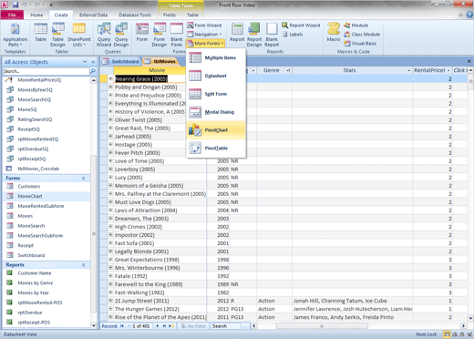Switch to Database Tools ribbon tab
Image resolution: width=474 pixels, height=339 pixels.
click(x=135, y=15)
